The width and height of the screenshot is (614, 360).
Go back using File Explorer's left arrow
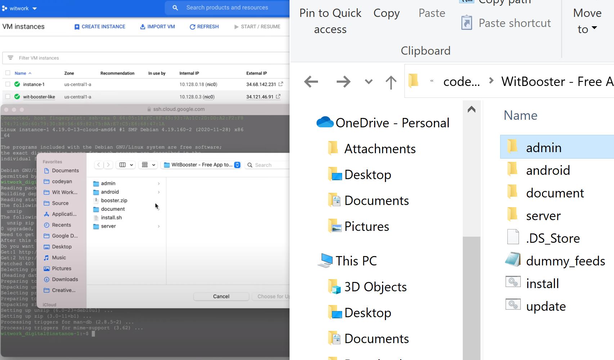[x=311, y=82]
